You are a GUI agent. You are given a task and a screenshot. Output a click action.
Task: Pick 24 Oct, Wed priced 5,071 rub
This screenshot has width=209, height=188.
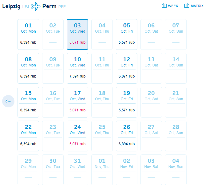coord(77,136)
